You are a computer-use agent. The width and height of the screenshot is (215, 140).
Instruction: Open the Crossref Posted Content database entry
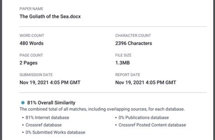tap(152, 125)
